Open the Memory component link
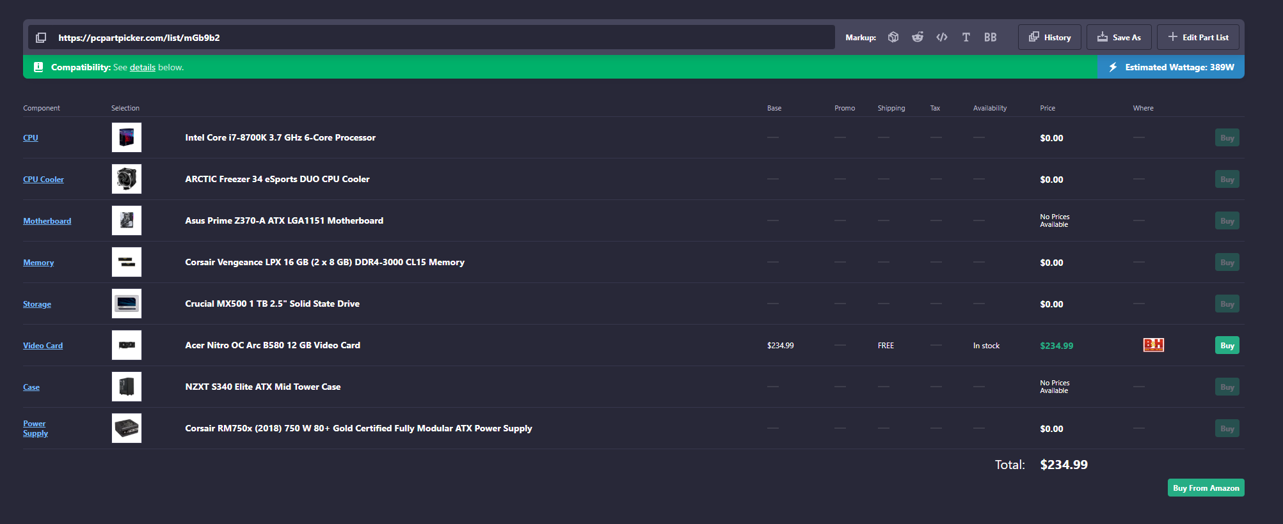The image size is (1283, 524). pos(38,262)
